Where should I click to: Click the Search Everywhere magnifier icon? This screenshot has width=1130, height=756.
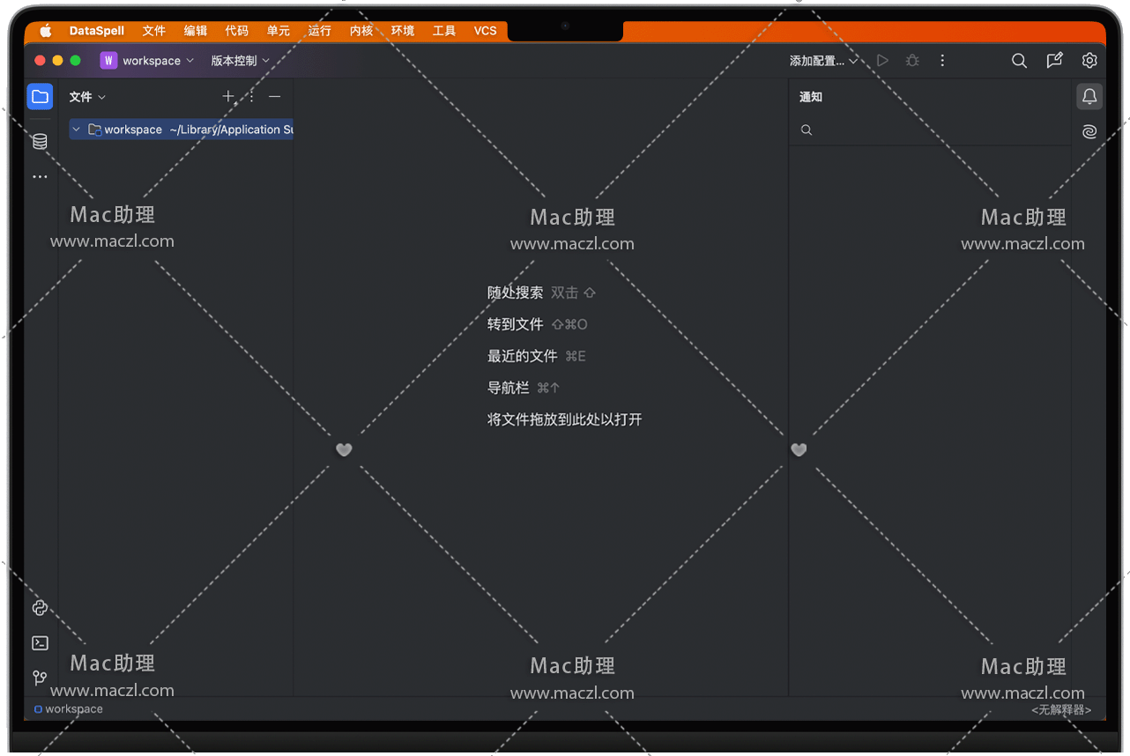point(1019,61)
